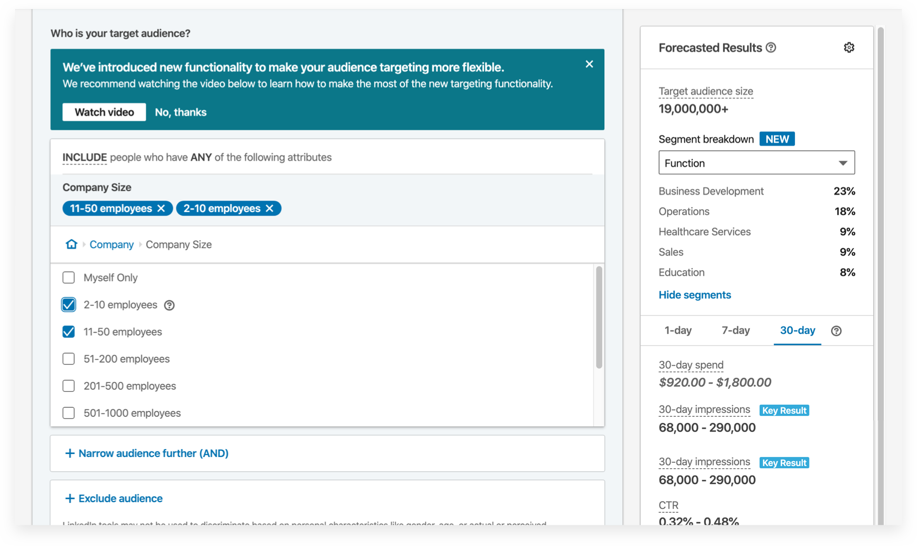Click help icon next to 30-day tab

(x=836, y=331)
